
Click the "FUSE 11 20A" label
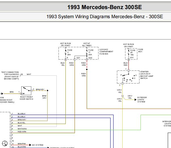91,52
